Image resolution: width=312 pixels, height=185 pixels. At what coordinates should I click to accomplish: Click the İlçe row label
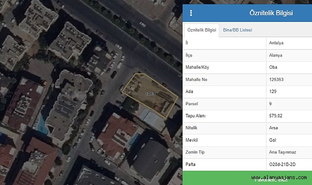click(189, 55)
